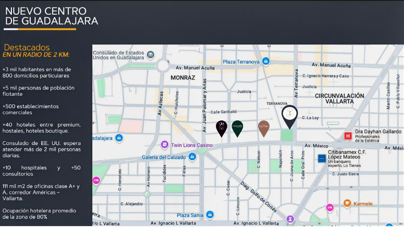
Task: Select the Destacados heading
Action: (x=27, y=47)
